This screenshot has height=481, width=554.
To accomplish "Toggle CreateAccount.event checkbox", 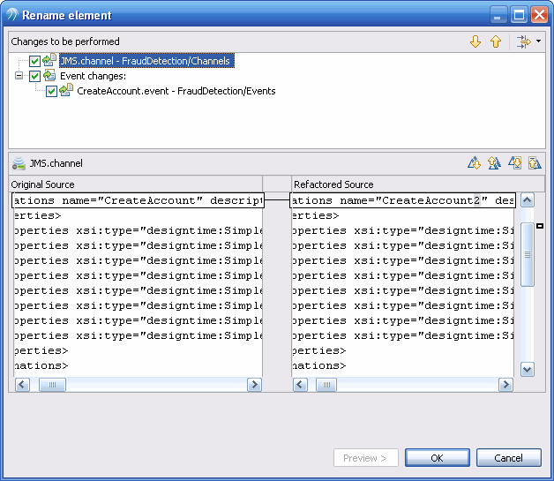I will tap(51, 91).
